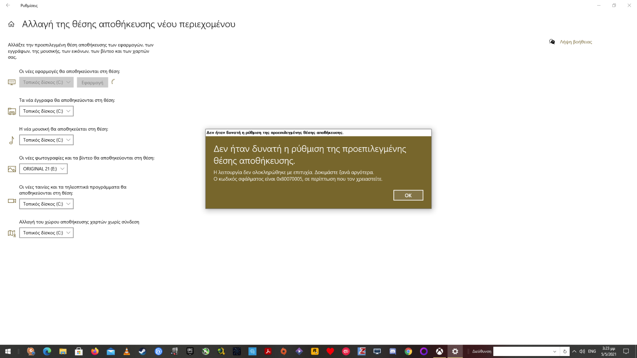Expand the new documents location dropdown

46,111
